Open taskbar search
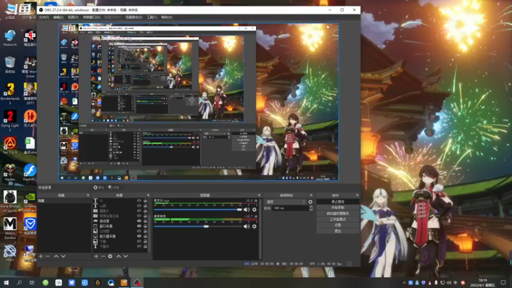 tap(19, 282)
